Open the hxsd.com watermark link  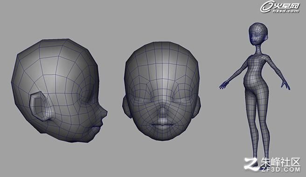[285, 11]
